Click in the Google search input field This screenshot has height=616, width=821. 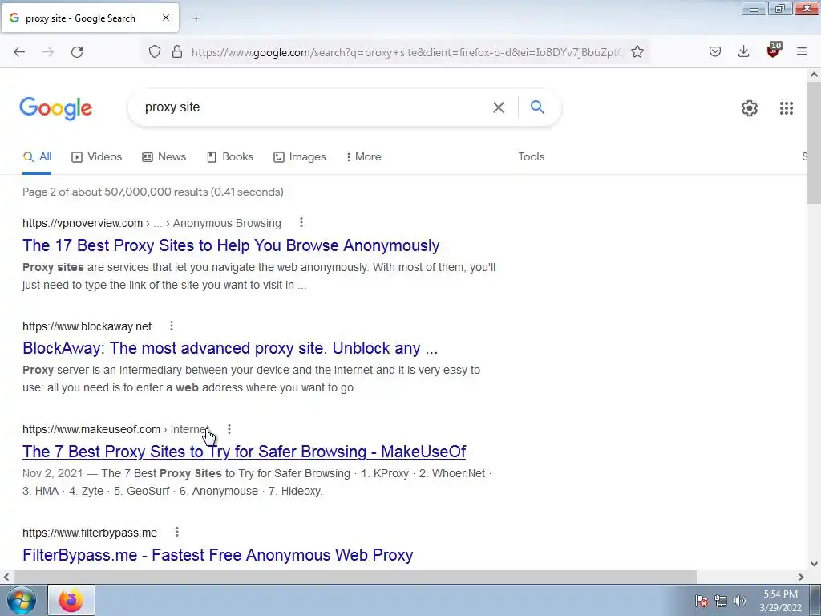[x=314, y=107]
